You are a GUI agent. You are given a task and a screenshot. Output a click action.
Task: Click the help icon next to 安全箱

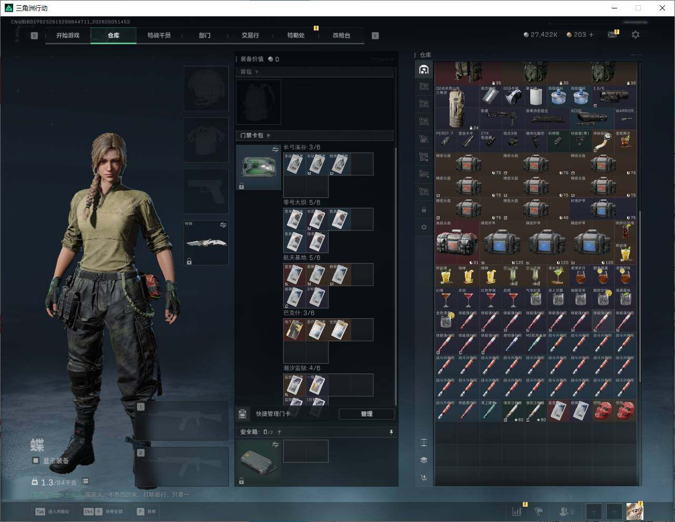point(279,432)
